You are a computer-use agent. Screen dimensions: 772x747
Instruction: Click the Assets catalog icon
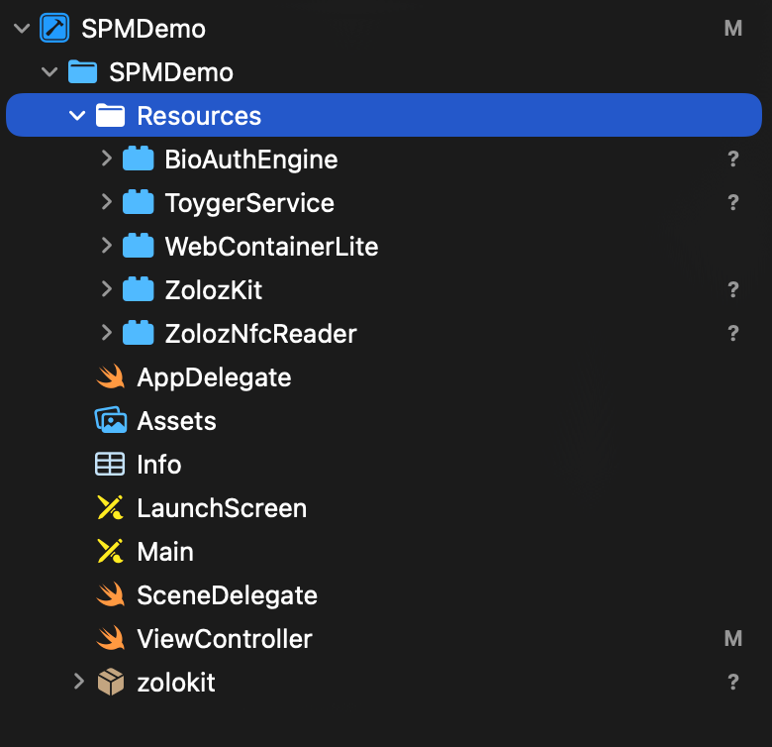click(x=110, y=421)
